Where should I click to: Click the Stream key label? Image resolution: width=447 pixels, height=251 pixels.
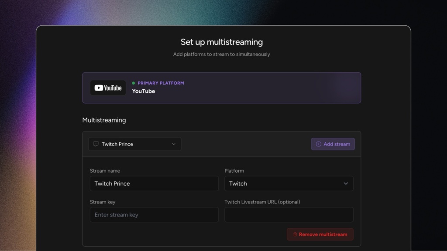tap(103, 202)
